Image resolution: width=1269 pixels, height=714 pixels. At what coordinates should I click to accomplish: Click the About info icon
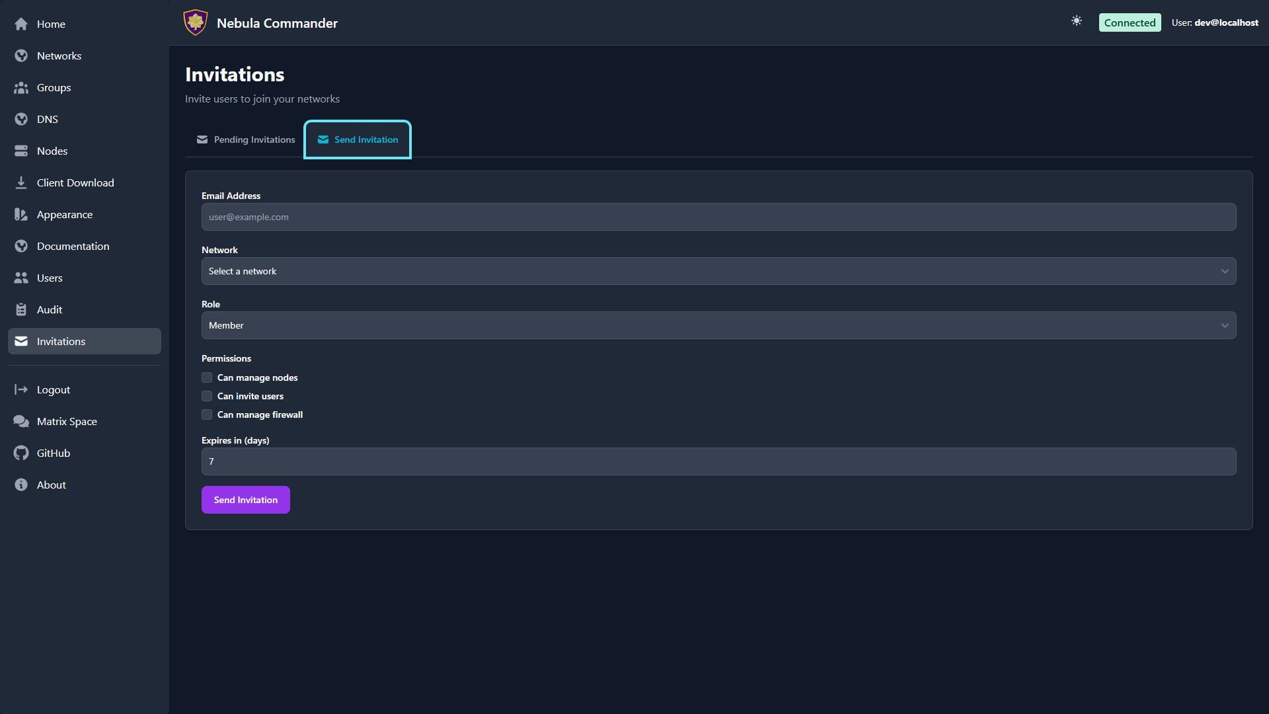pos(21,485)
